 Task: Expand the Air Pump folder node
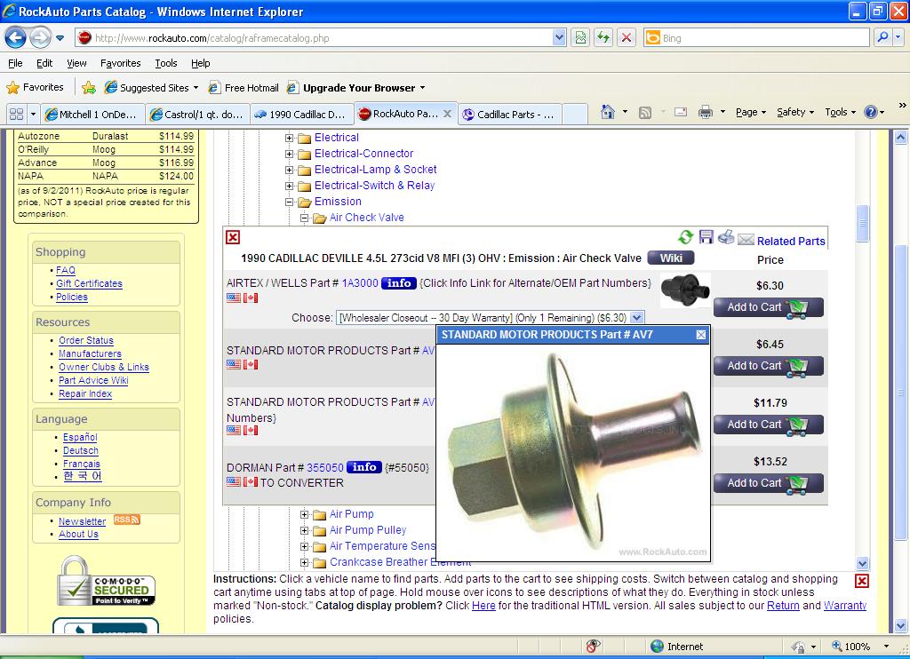point(305,514)
